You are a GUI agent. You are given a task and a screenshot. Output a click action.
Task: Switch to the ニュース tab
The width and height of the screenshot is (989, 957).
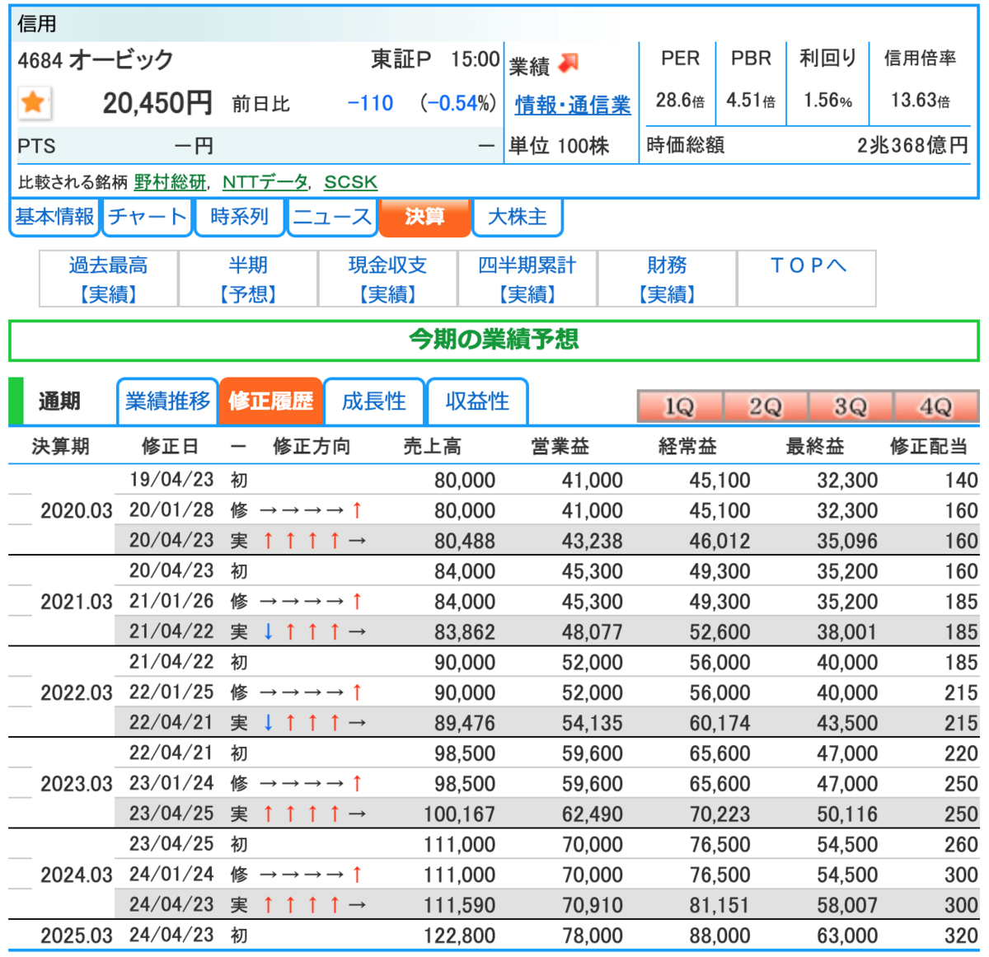point(332,217)
